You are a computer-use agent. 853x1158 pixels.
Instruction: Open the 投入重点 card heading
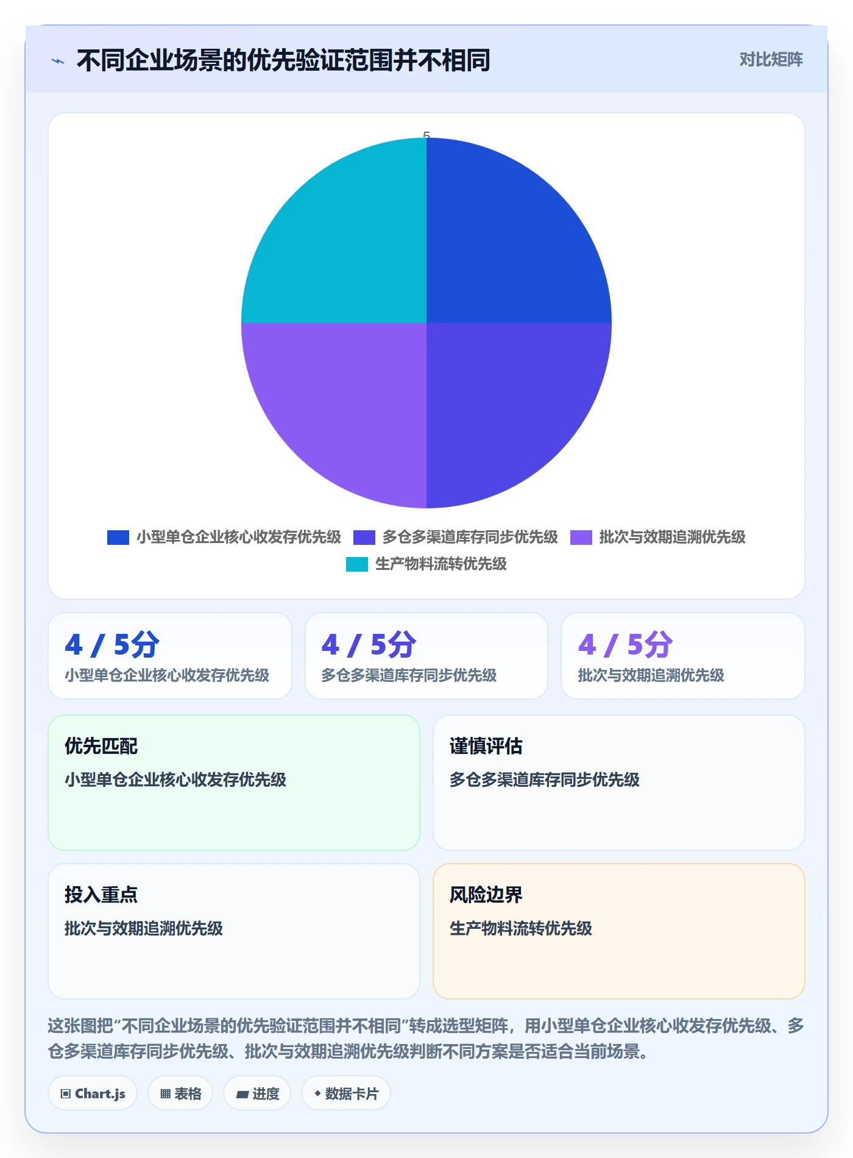pos(101,895)
